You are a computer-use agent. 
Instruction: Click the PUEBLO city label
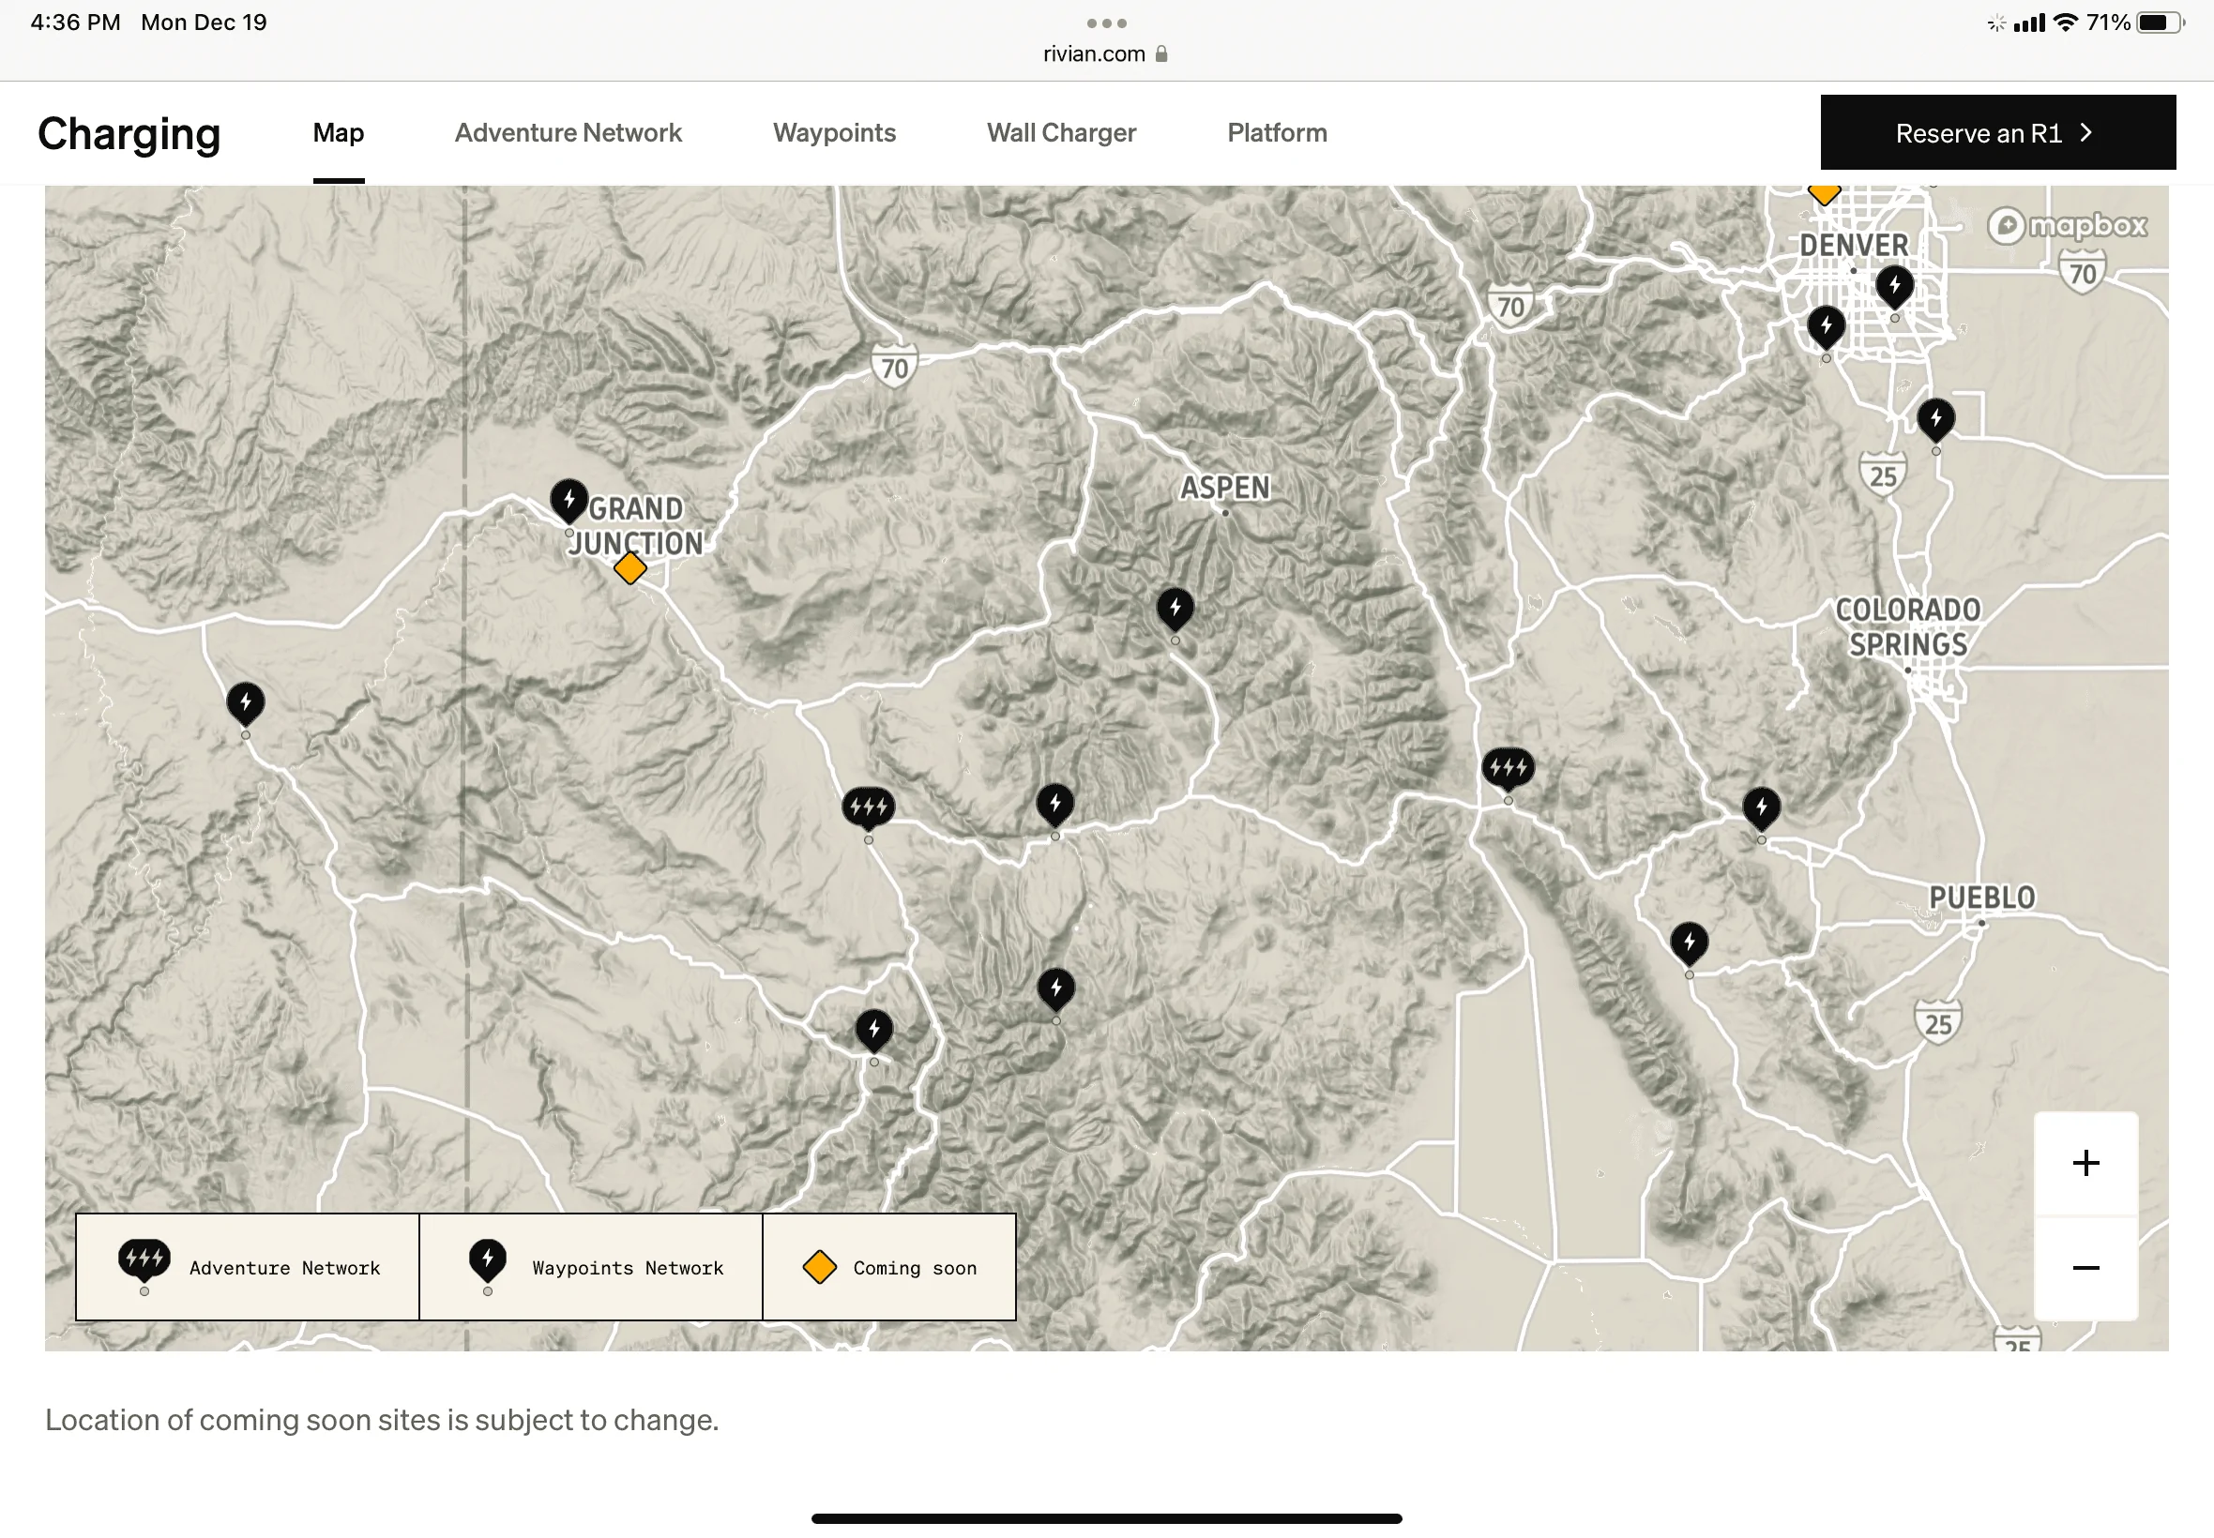(x=1981, y=898)
